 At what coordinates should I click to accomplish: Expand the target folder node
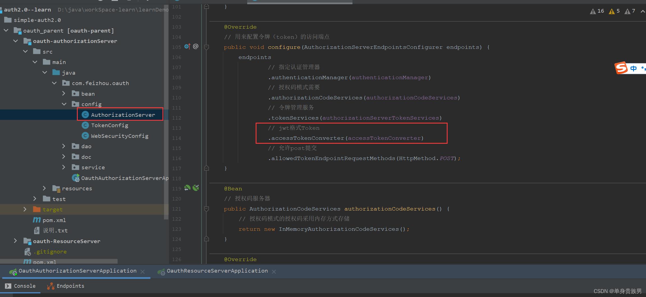(x=25, y=209)
